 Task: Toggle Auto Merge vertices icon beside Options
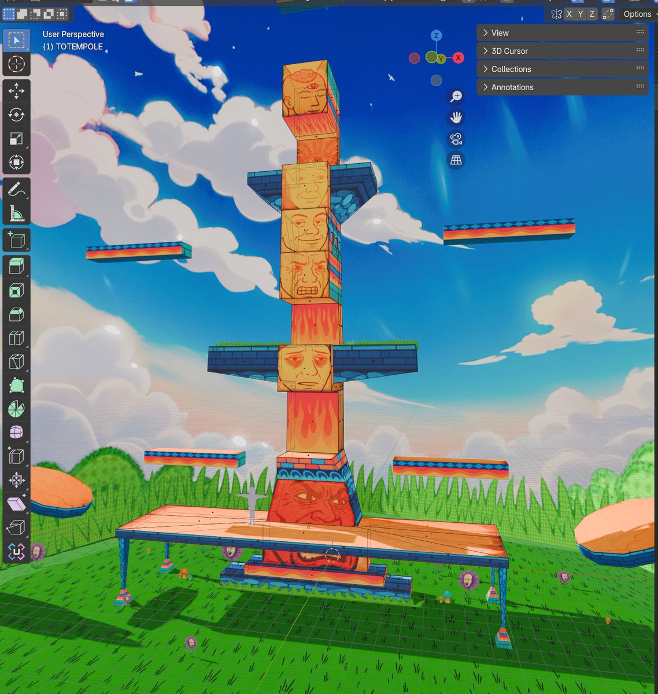coord(608,14)
